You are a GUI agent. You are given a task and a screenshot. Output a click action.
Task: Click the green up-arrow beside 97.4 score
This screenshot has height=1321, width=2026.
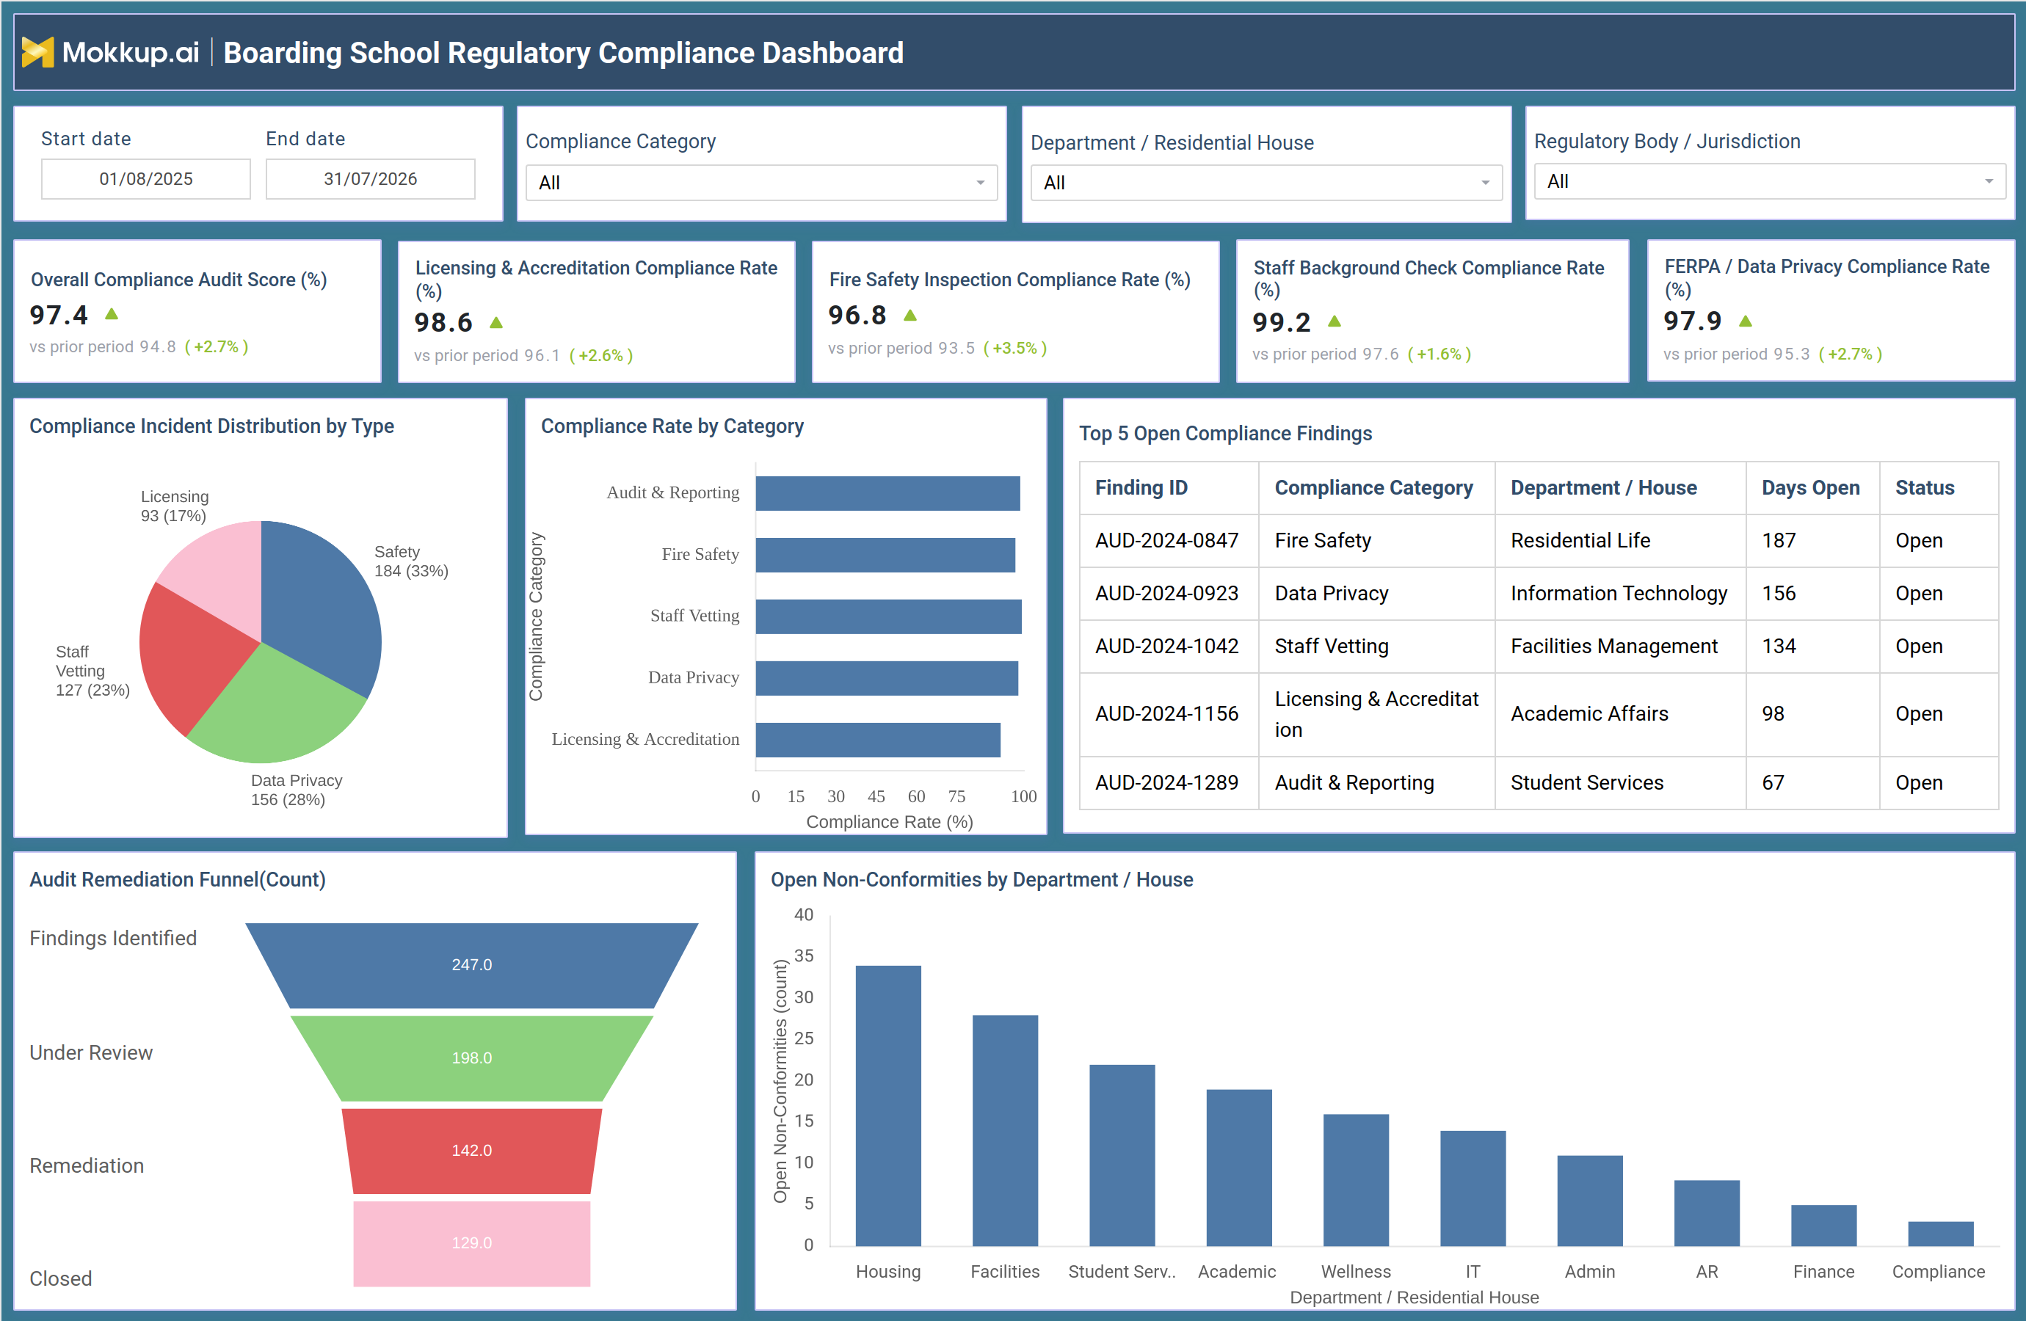coord(112,314)
